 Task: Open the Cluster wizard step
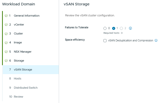pyautogui.click(x=18, y=33)
